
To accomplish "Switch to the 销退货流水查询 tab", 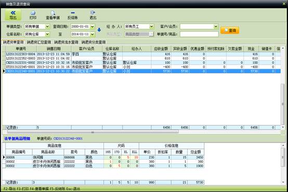I will 66,42.
